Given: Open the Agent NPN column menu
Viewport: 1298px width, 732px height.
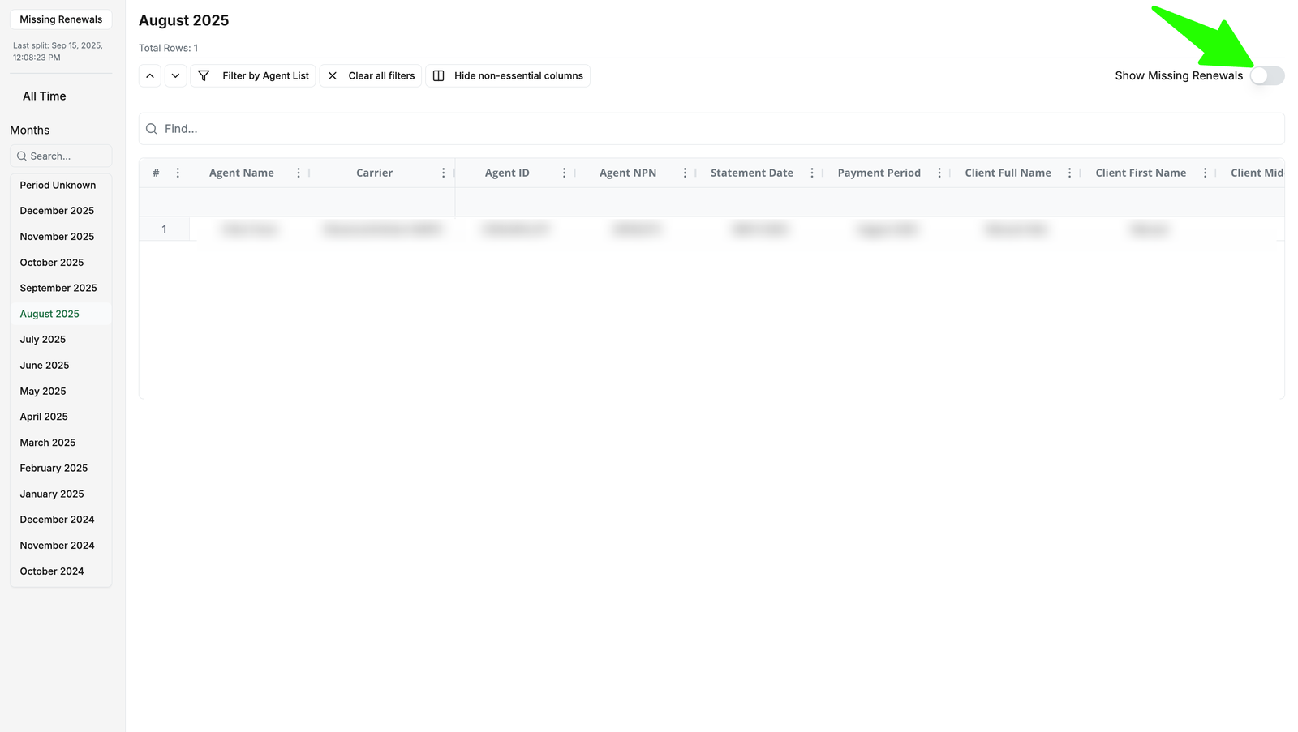Looking at the screenshot, I should pyautogui.click(x=685, y=173).
